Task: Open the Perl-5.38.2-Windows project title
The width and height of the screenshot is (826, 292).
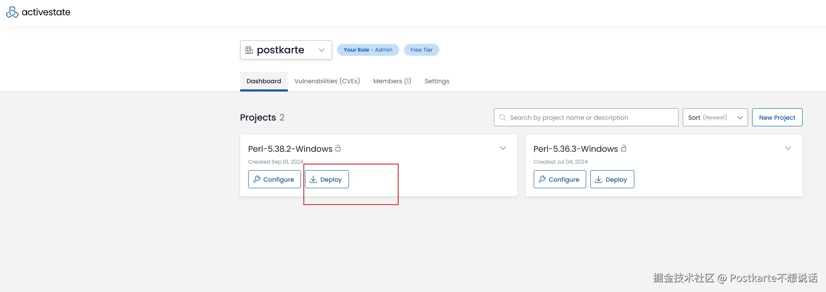Action: click(x=290, y=149)
